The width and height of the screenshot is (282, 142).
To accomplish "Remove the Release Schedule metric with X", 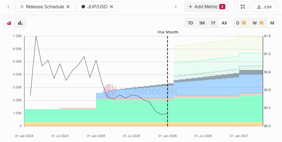I will click(x=68, y=7).
